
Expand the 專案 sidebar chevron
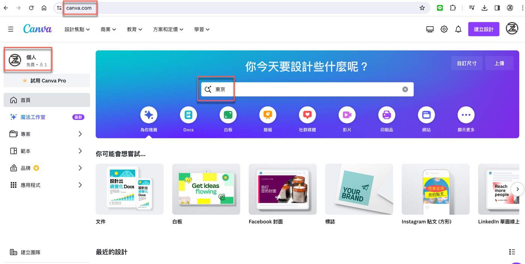pyautogui.click(x=80, y=134)
